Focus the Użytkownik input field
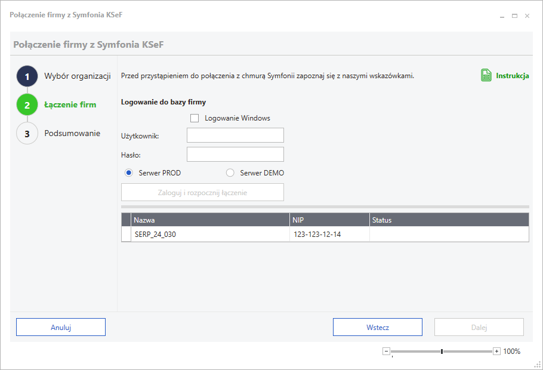543x370 pixels. pos(235,135)
